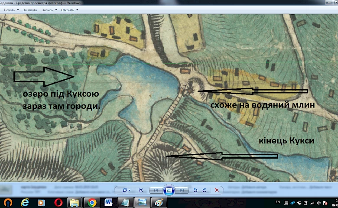The image size is (338, 208).
Task: Click the text 'схоже на водяний млин'
Action: (263, 105)
